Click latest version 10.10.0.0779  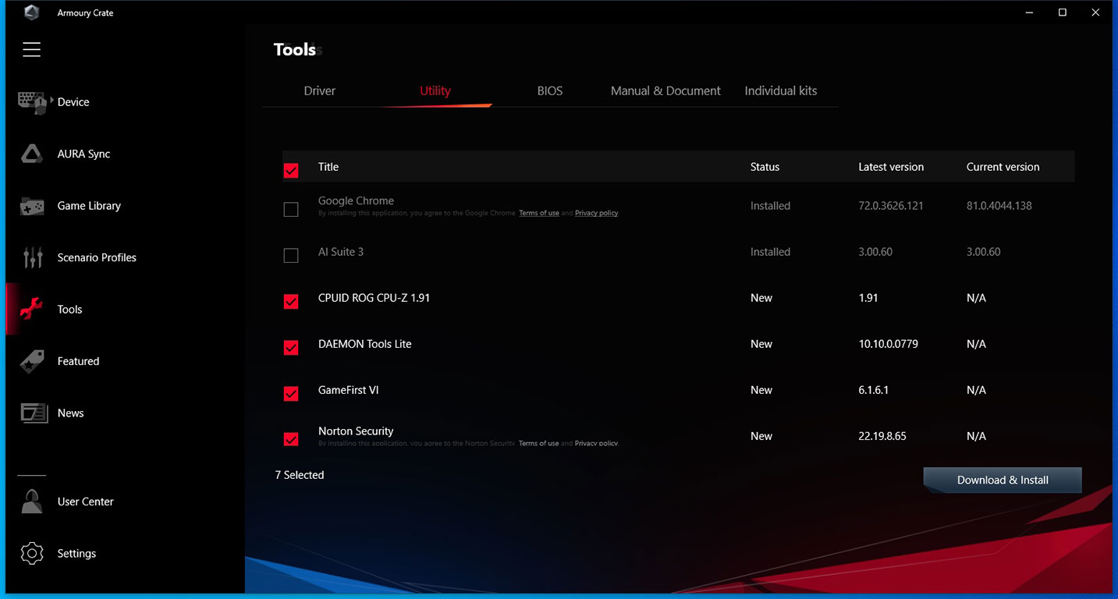[889, 344]
